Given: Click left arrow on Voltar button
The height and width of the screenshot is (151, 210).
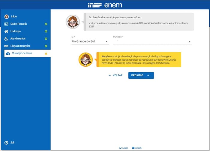Looking at the screenshot, I should tap(110, 75).
